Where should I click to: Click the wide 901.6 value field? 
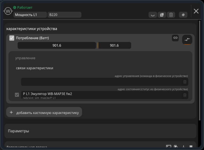click(x=57, y=45)
